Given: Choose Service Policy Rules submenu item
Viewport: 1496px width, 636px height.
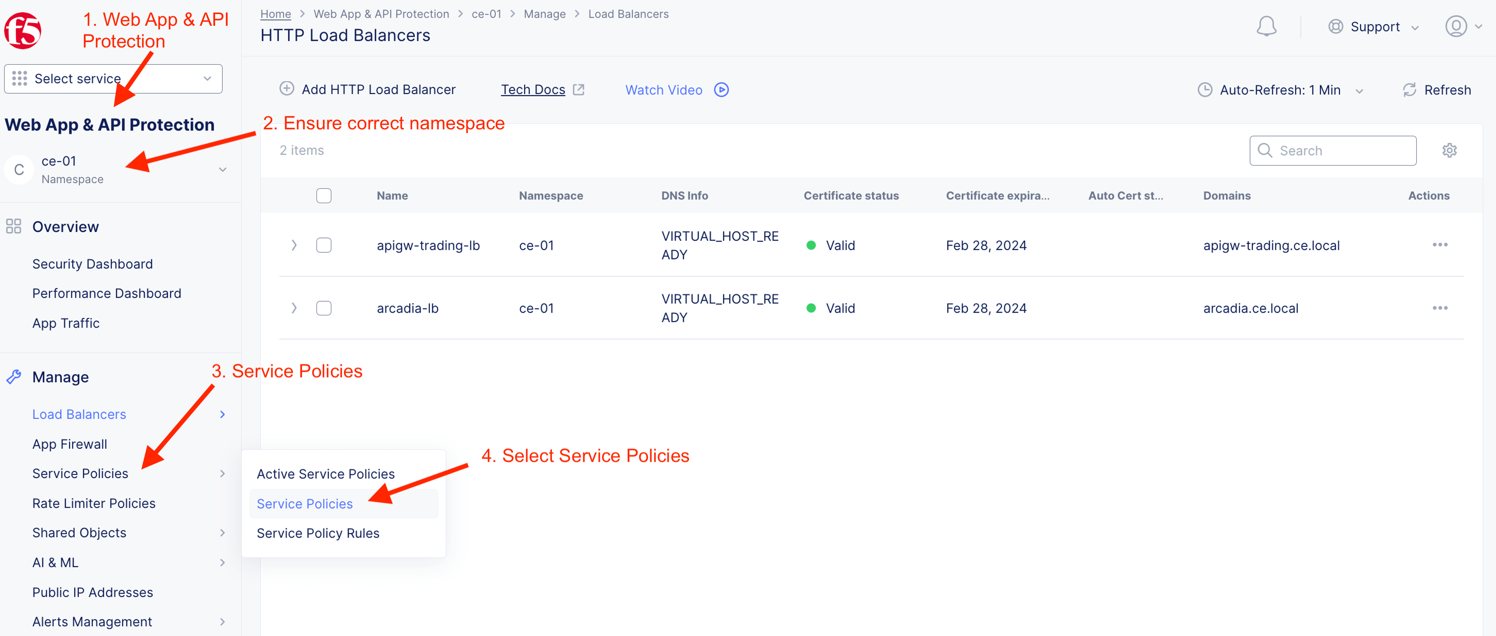Looking at the screenshot, I should tap(318, 533).
